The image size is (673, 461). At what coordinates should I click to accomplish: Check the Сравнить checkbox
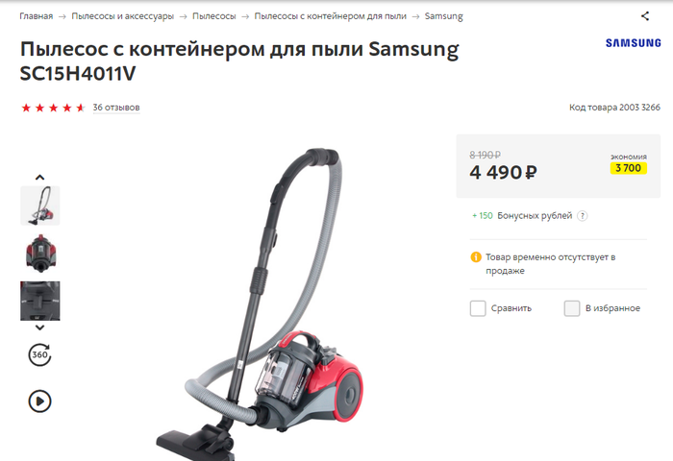pyautogui.click(x=478, y=308)
